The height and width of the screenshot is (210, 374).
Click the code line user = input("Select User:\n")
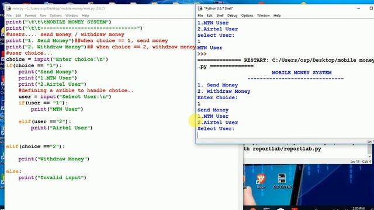[x=65, y=97]
